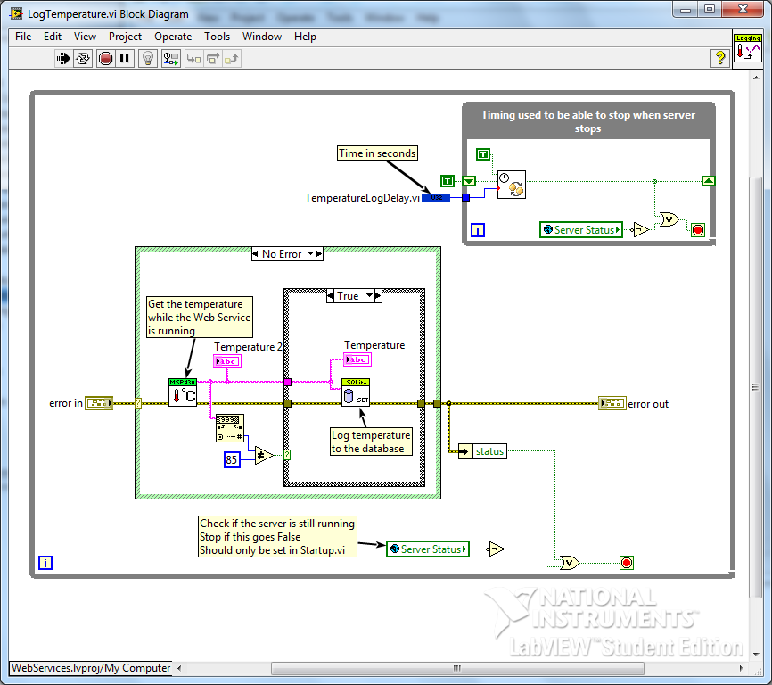Viewport: 772px width, 685px height.
Task: Click vertical scrollbar down arrow
Action: tap(756, 654)
